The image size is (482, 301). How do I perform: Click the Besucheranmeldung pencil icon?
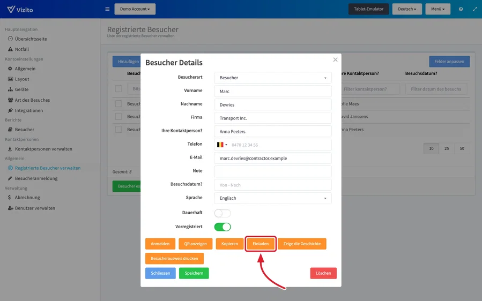pyautogui.click(x=10, y=178)
